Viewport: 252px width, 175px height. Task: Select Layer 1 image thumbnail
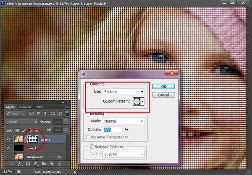[x=18, y=139]
